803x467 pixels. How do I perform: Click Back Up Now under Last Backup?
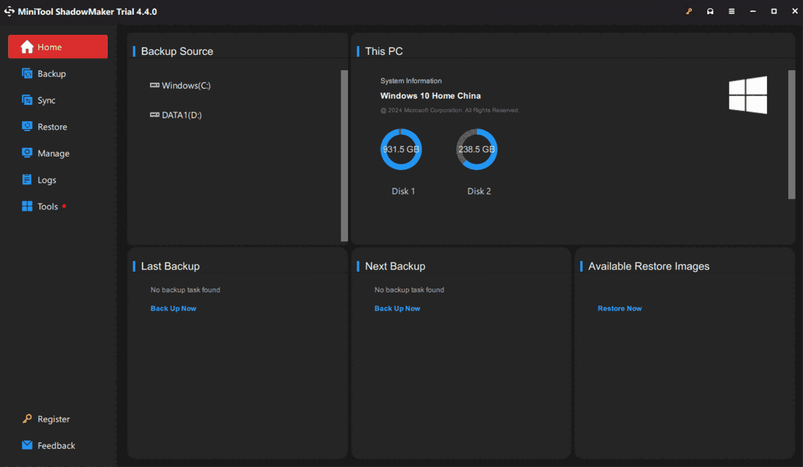click(173, 308)
